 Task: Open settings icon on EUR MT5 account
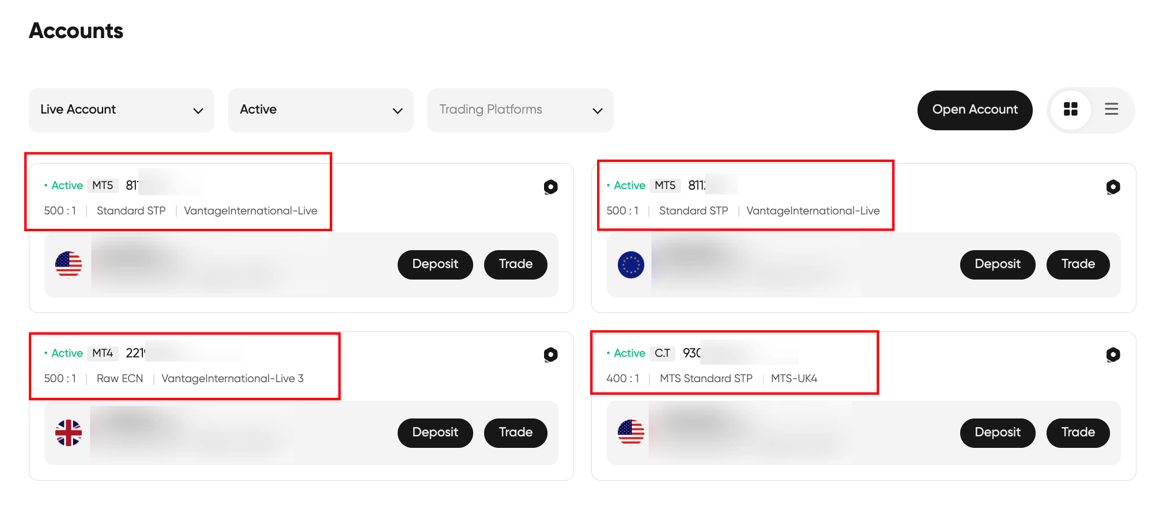pos(1113,187)
